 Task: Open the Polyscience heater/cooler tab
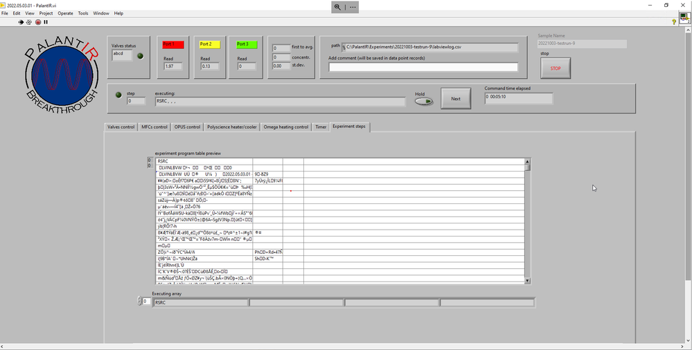click(231, 127)
